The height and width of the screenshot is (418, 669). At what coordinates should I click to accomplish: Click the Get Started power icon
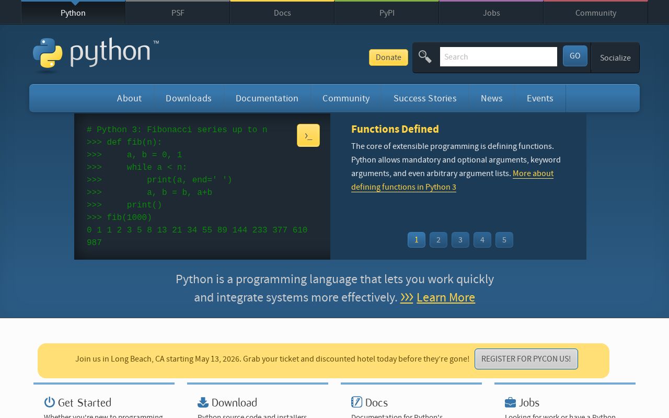(50, 402)
